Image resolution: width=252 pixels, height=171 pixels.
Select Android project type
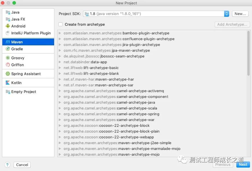point(28,26)
